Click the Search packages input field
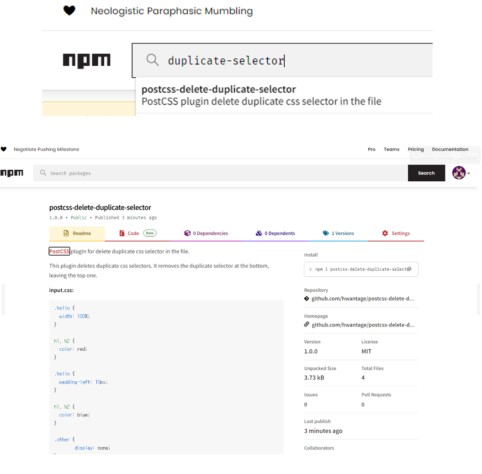This screenshot has height=474, width=482. pos(219,173)
